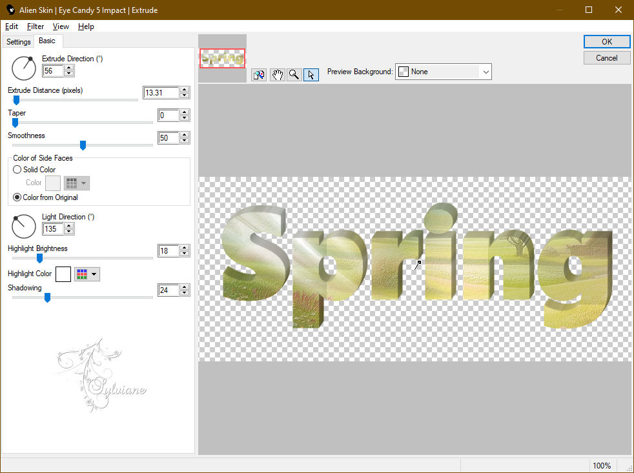Maximize the Extrude dialog window
The image size is (634, 473).
[589, 10]
